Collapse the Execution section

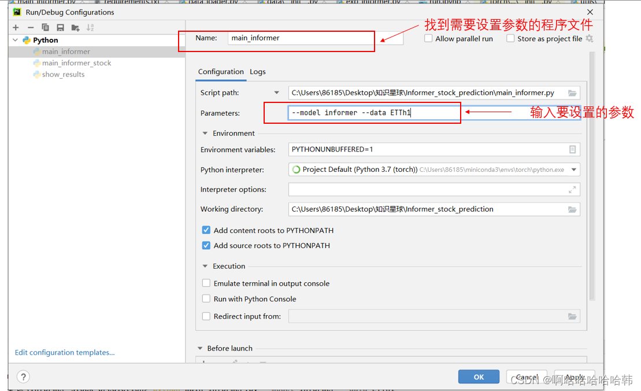coord(205,266)
